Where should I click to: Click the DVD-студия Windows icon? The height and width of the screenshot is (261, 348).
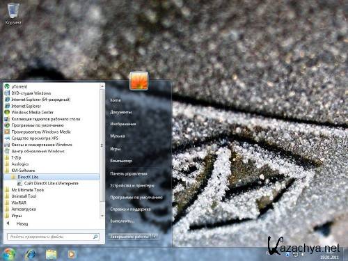tap(7, 93)
